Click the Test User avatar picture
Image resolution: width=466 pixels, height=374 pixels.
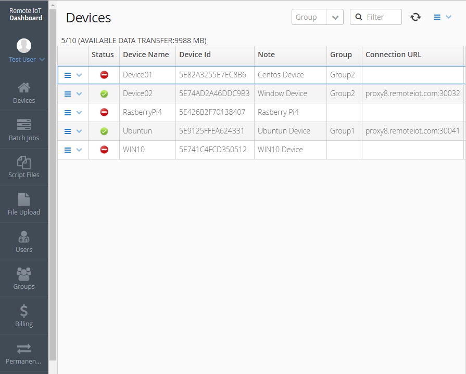click(x=24, y=46)
